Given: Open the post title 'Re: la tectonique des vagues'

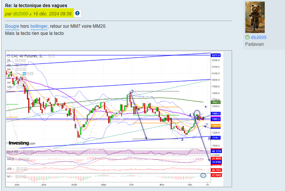Looking at the screenshot, I should point(36,6).
